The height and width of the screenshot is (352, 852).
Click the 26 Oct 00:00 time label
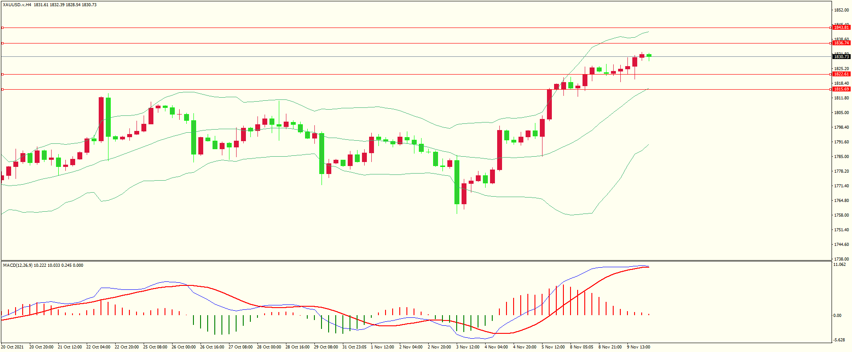[x=184, y=347]
